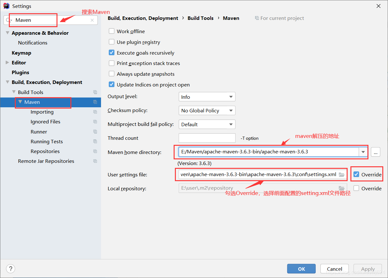
Task: Click into the settings search field
Action: click(x=51, y=20)
